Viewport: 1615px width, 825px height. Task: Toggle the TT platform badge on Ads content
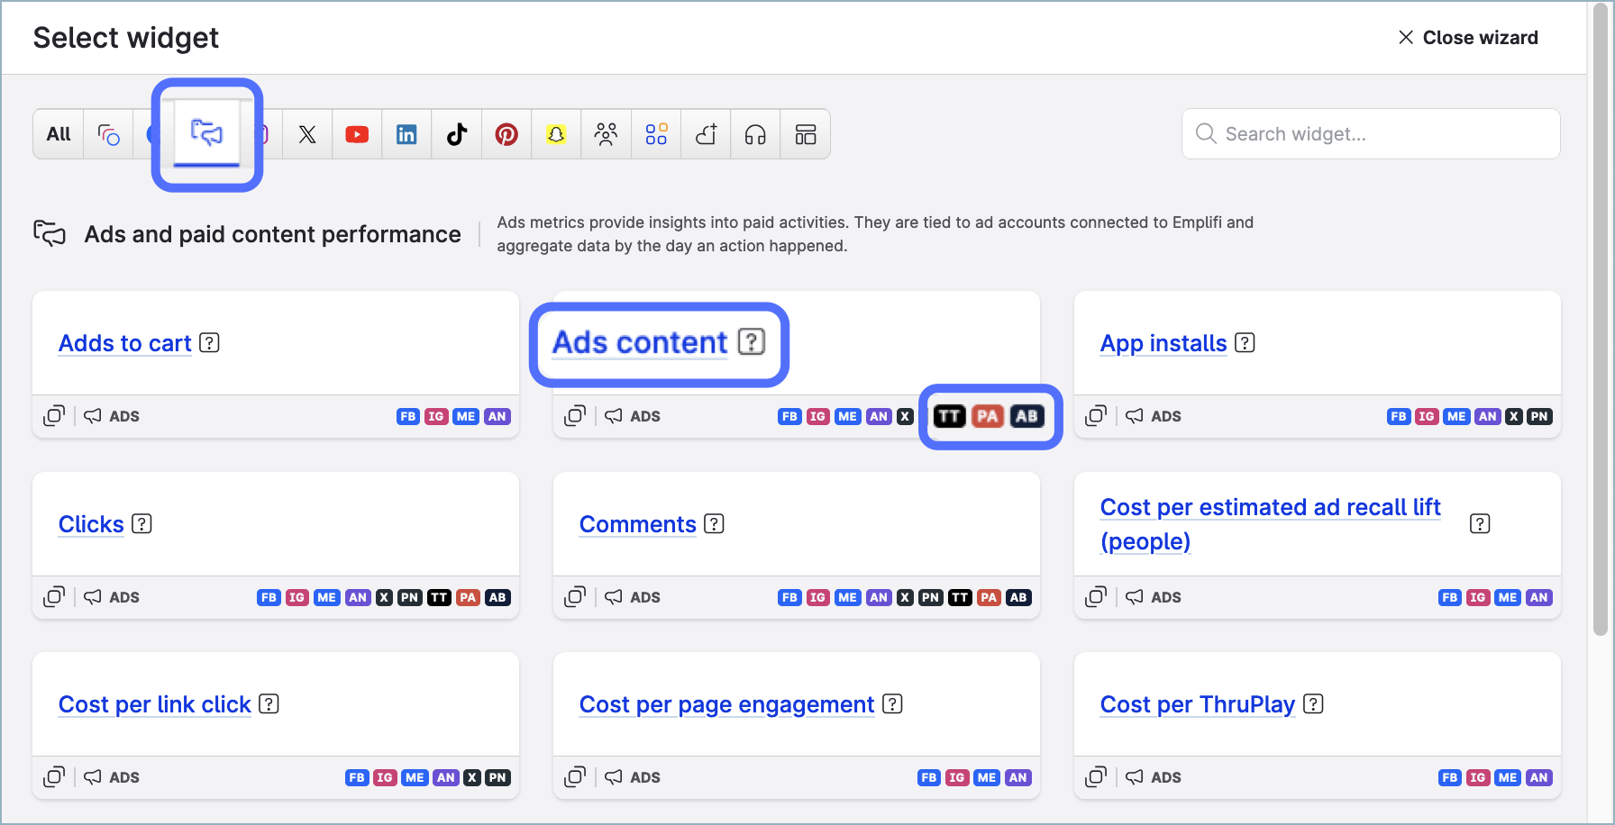[x=949, y=416]
